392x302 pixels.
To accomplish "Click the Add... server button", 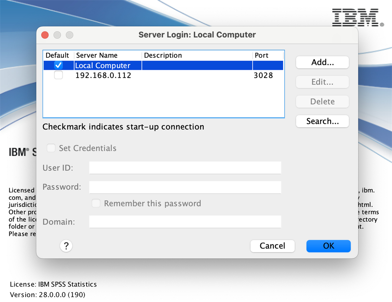I will coord(322,62).
